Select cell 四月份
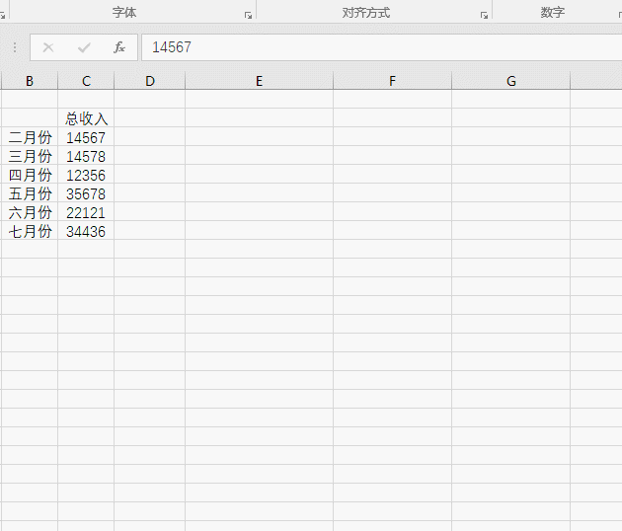The image size is (622, 531). 30,175
